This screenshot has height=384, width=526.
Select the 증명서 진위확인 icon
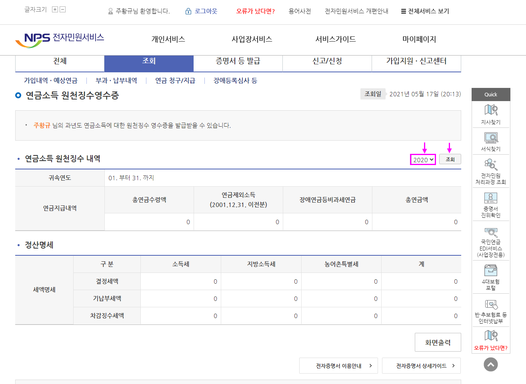click(x=491, y=198)
